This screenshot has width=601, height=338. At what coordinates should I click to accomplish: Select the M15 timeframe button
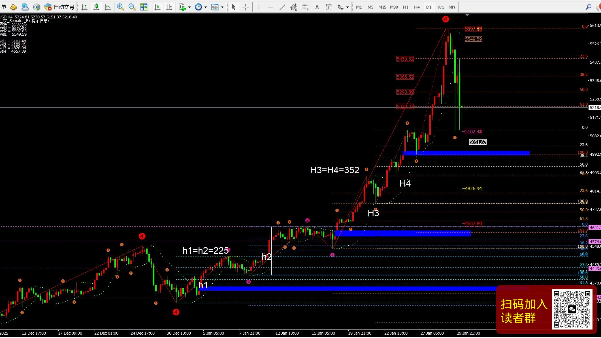(x=382, y=7)
